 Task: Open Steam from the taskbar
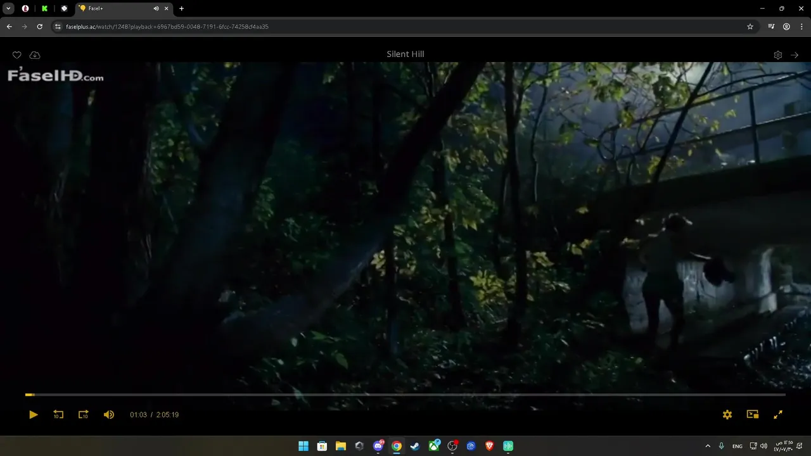[415, 446]
